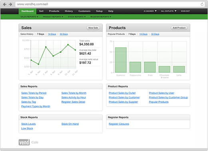The image size is (208, 151).
Task: Open the Products navigation tab
Action: 54,11
